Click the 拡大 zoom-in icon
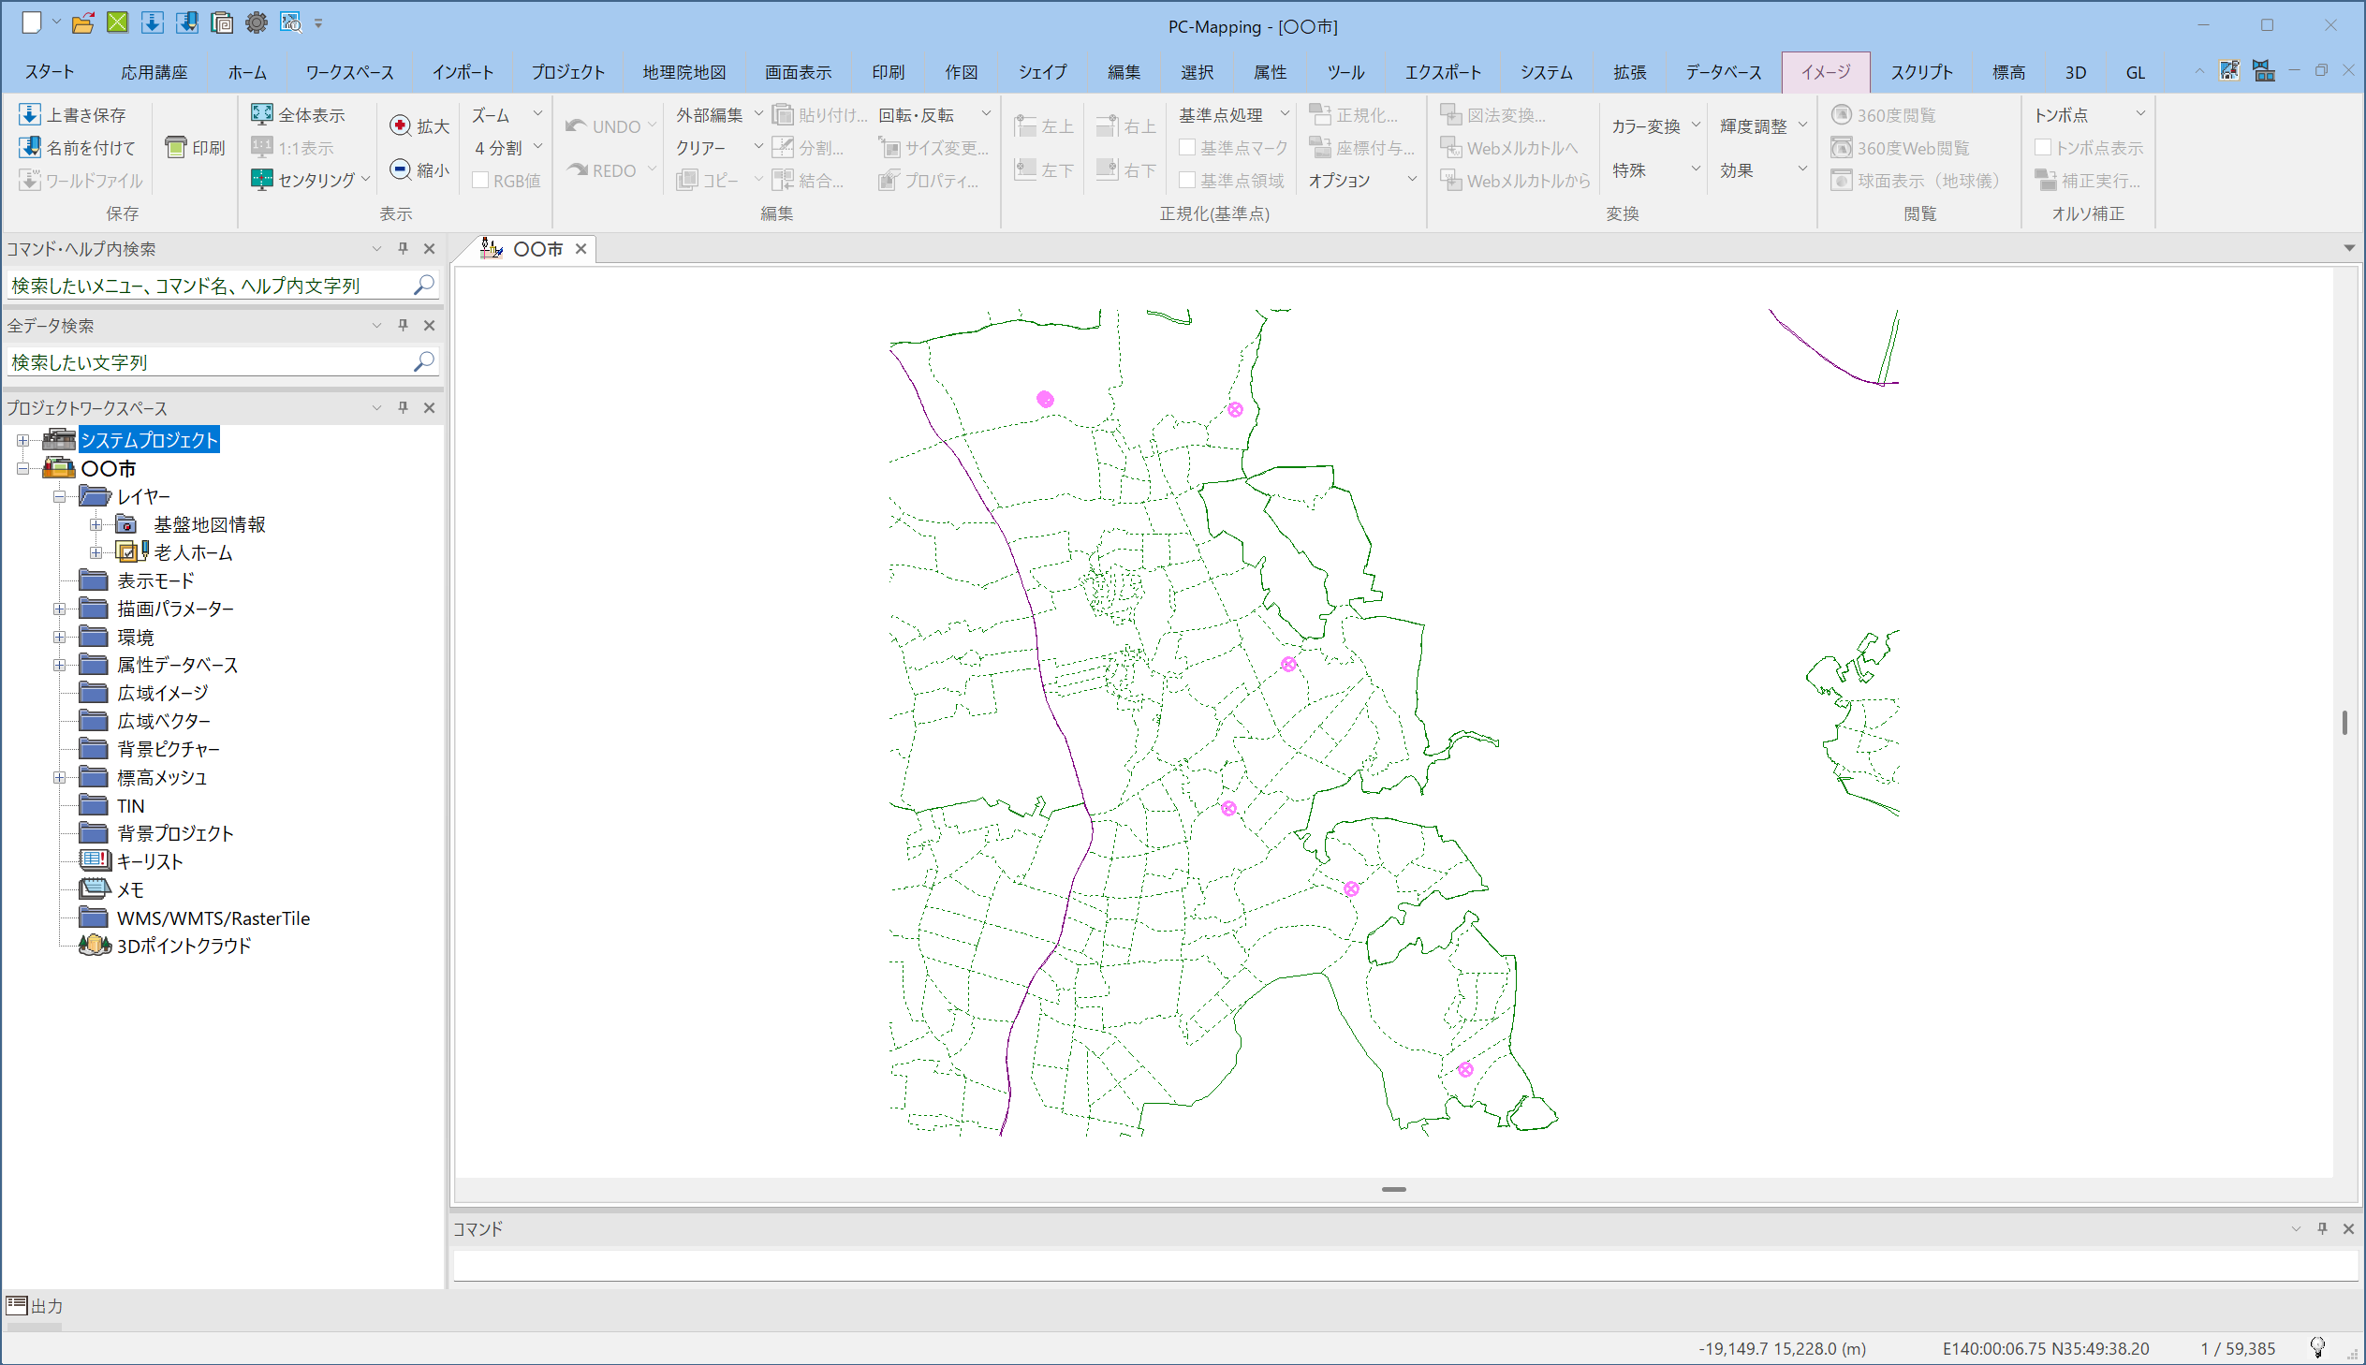 (x=401, y=125)
